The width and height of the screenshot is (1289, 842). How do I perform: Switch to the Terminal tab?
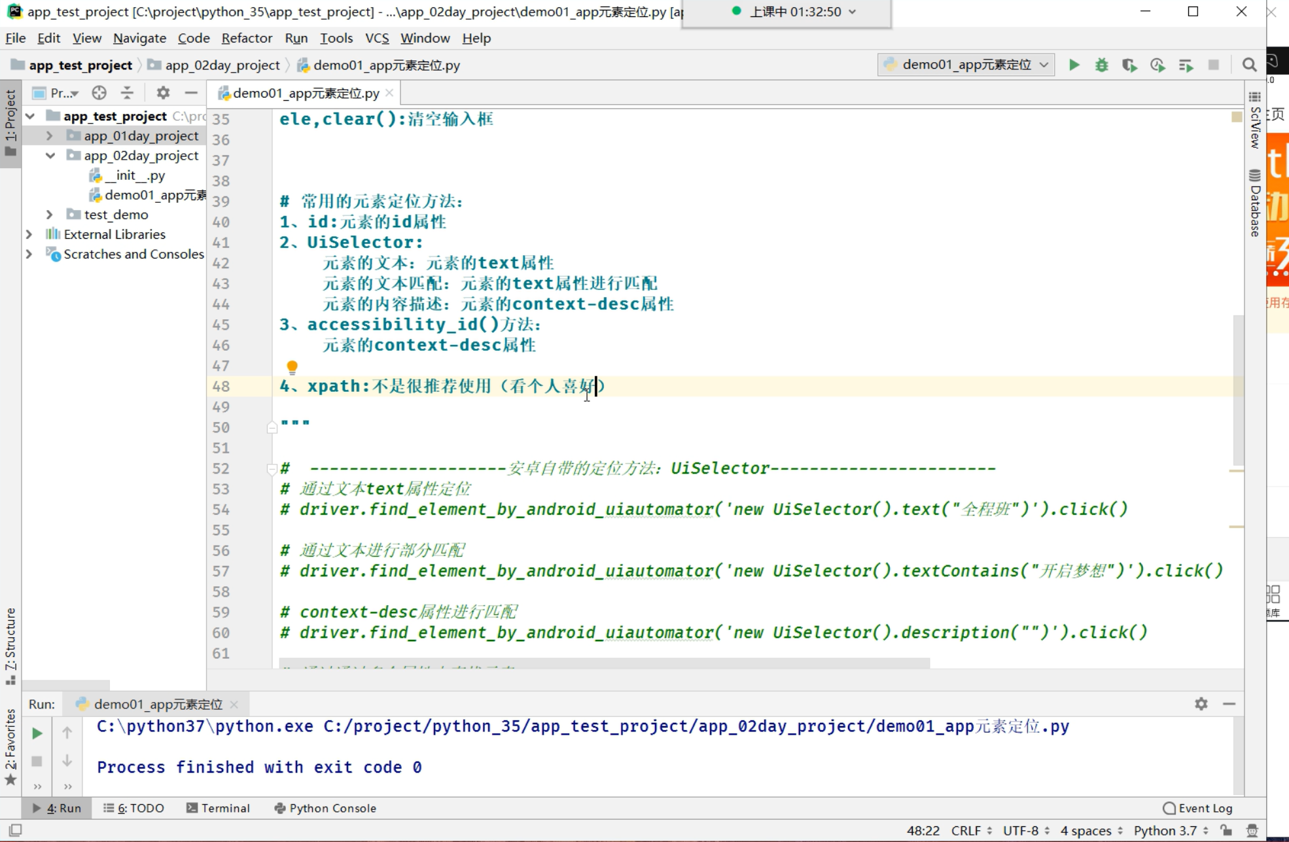click(219, 808)
